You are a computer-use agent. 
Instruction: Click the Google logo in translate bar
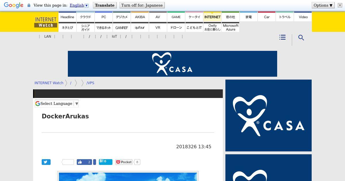coord(14,5)
